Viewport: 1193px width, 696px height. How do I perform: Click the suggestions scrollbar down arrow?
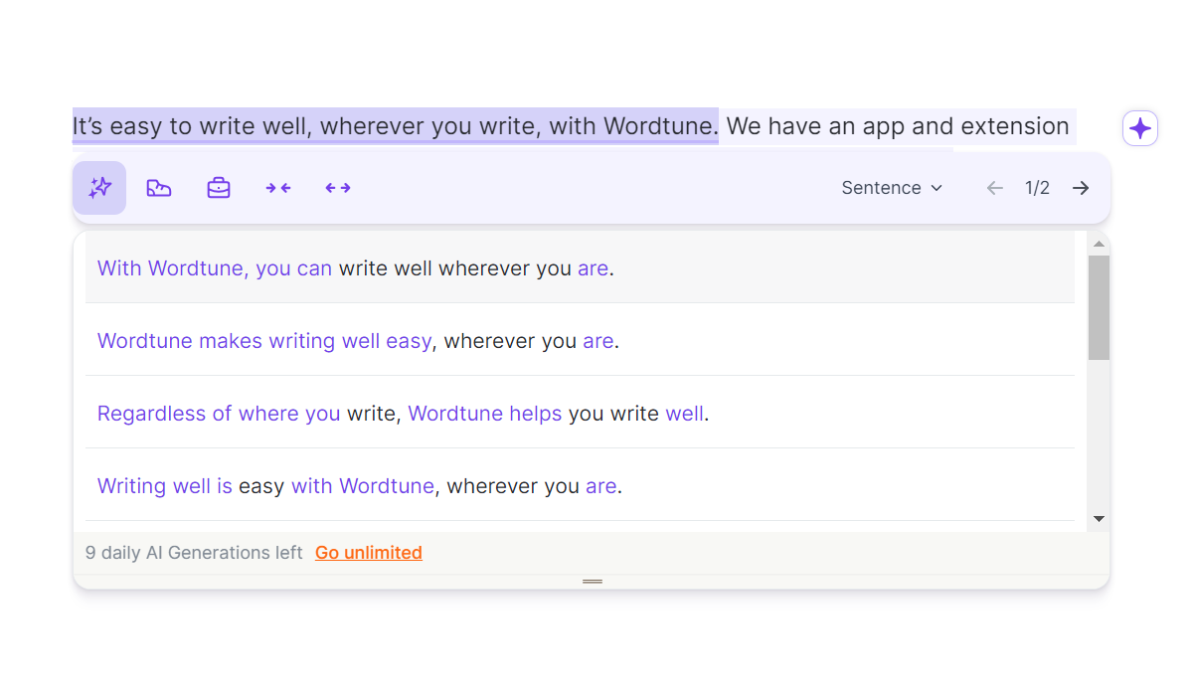tap(1099, 518)
